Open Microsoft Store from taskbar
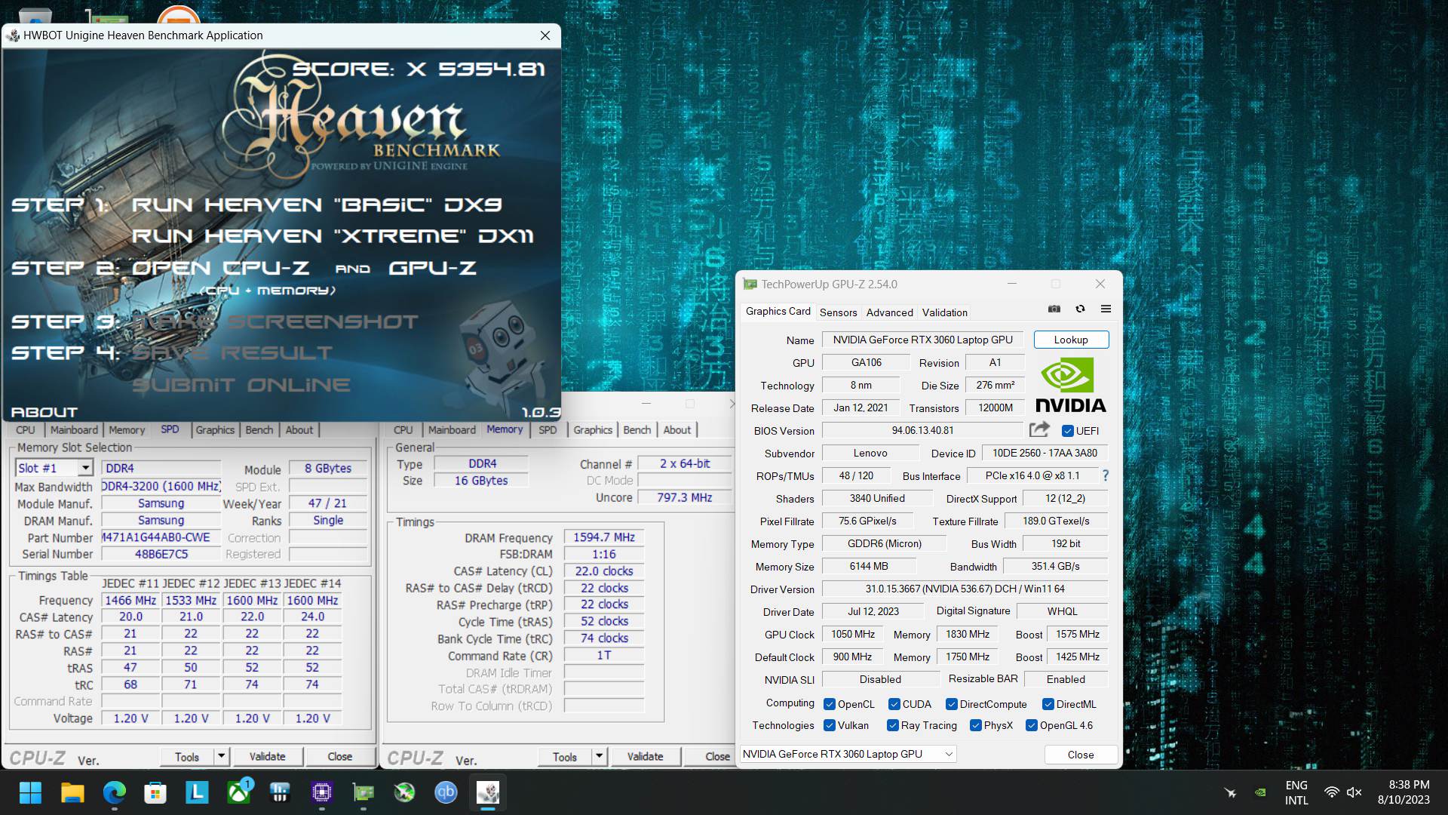Screen dimensions: 1448x815 155,792
